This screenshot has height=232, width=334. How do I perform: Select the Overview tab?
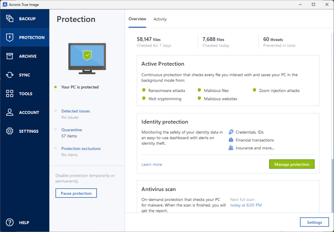point(137,19)
